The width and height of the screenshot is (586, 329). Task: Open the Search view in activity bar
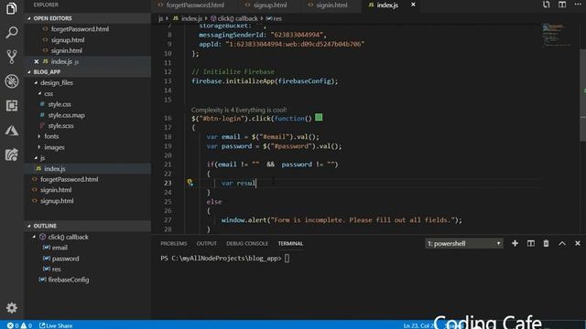click(x=12, y=33)
